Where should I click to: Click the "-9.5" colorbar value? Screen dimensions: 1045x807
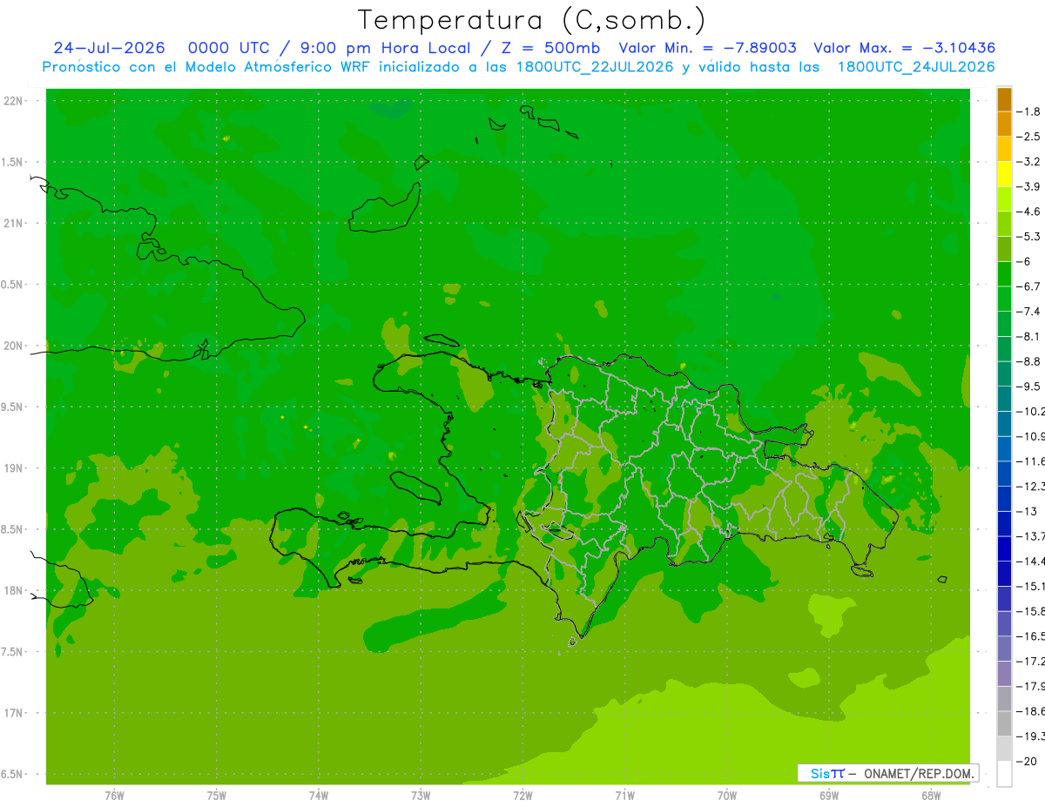(1028, 387)
